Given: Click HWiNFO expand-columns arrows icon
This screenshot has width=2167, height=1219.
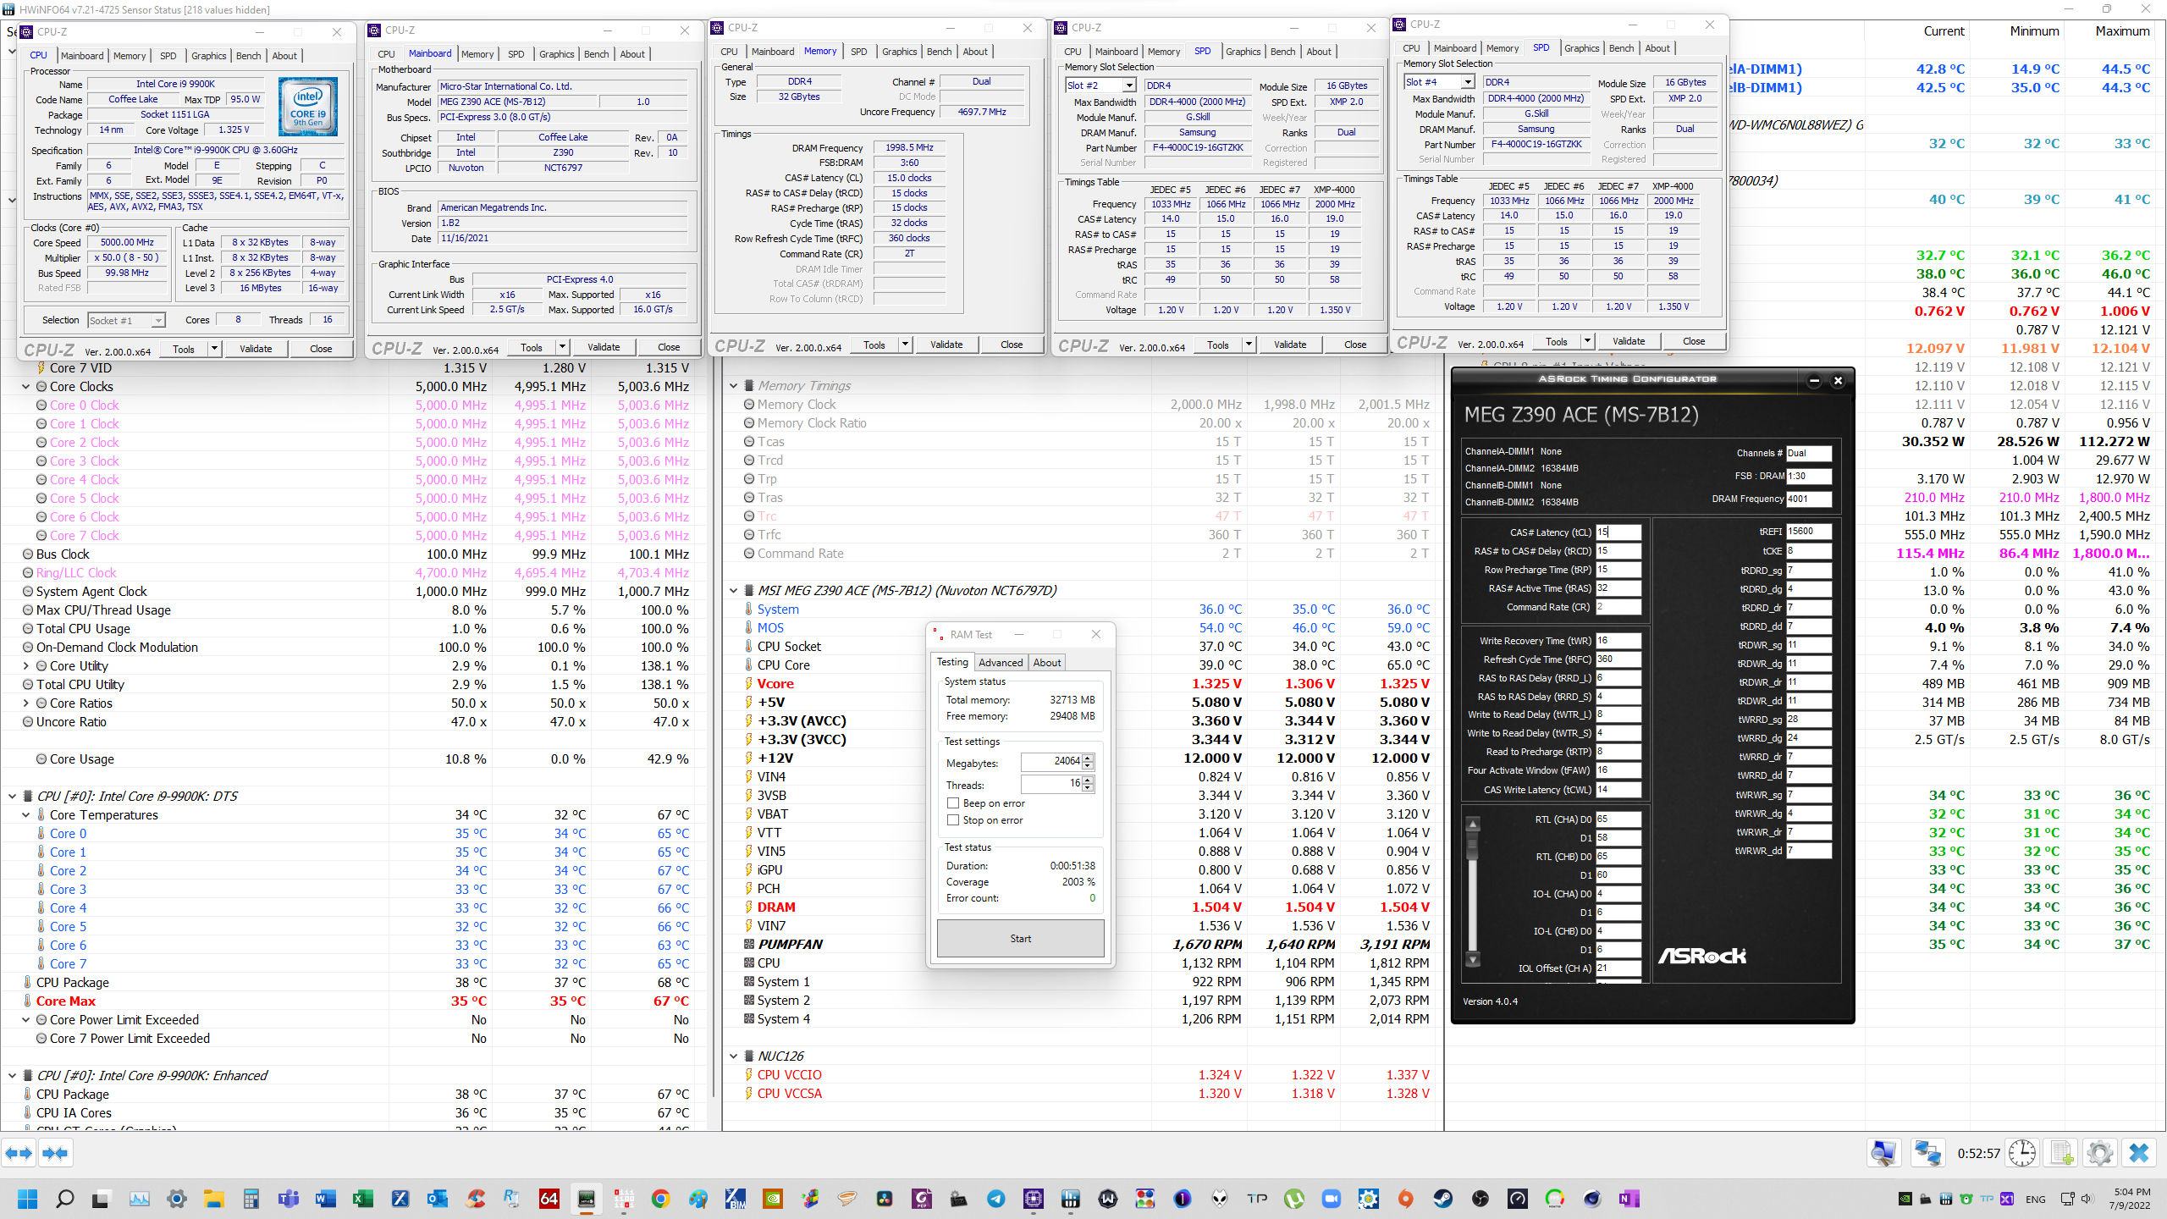Looking at the screenshot, I should pos(19,1153).
